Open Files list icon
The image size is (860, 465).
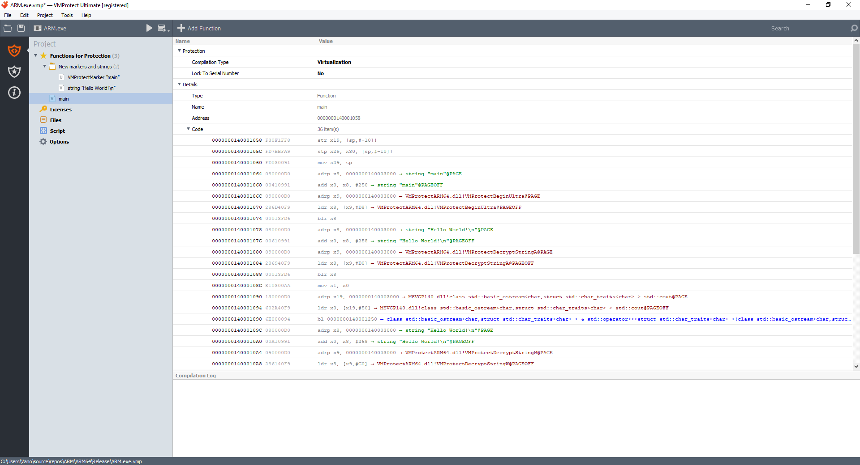(x=43, y=120)
